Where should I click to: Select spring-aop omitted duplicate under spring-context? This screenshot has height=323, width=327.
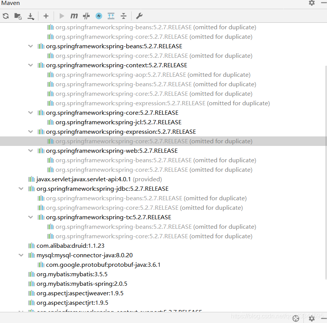point(153,75)
